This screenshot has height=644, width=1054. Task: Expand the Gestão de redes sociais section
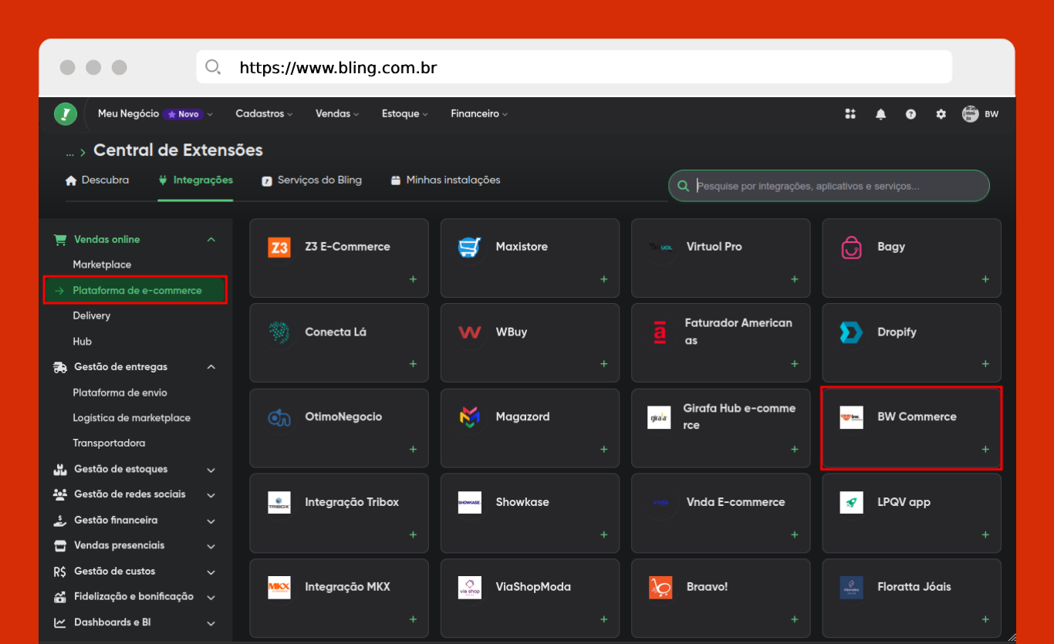(x=211, y=495)
